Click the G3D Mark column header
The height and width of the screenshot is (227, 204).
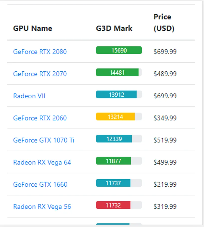(x=114, y=28)
